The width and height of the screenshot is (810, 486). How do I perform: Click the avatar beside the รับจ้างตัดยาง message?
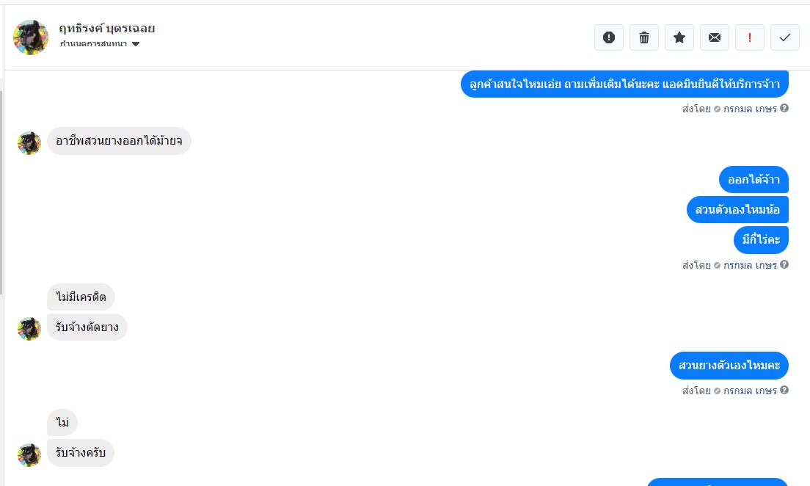[x=29, y=328]
